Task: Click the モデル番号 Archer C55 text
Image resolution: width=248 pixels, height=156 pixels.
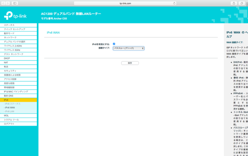Action: [x=54, y=19]
